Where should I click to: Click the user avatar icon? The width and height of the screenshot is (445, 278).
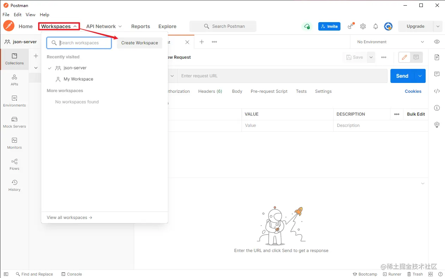(x=388, y=26)
